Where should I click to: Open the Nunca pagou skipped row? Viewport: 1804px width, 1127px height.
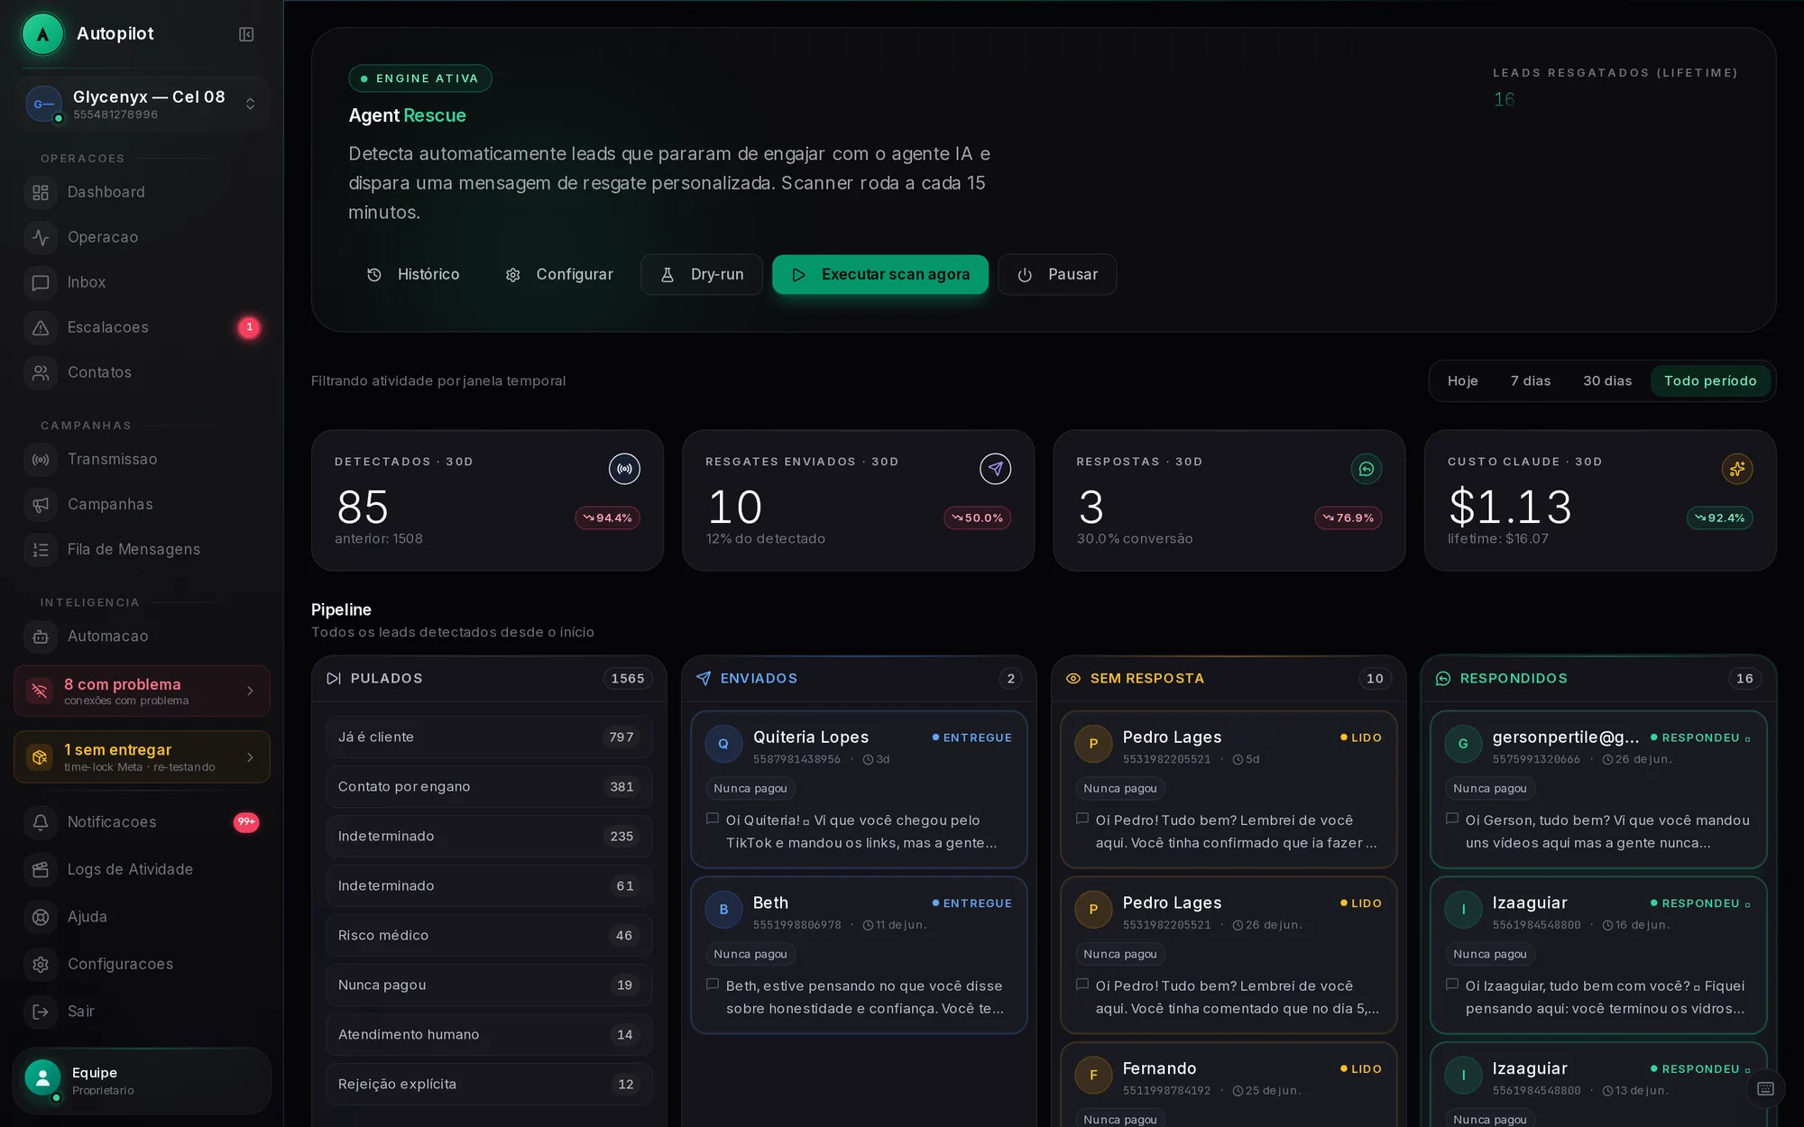tap(489, 985)
